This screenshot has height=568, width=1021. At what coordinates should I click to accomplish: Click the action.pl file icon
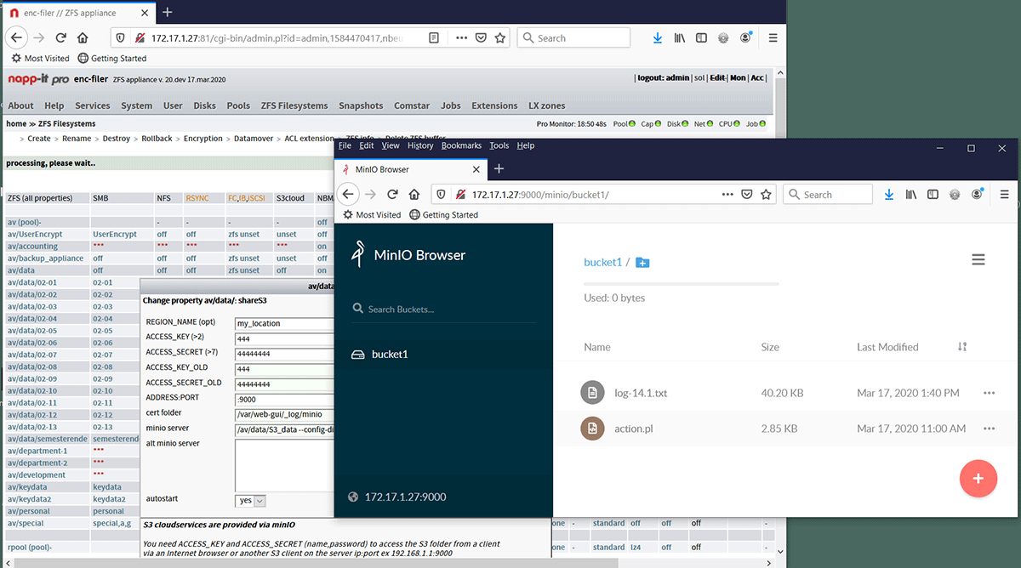[593, 429]
